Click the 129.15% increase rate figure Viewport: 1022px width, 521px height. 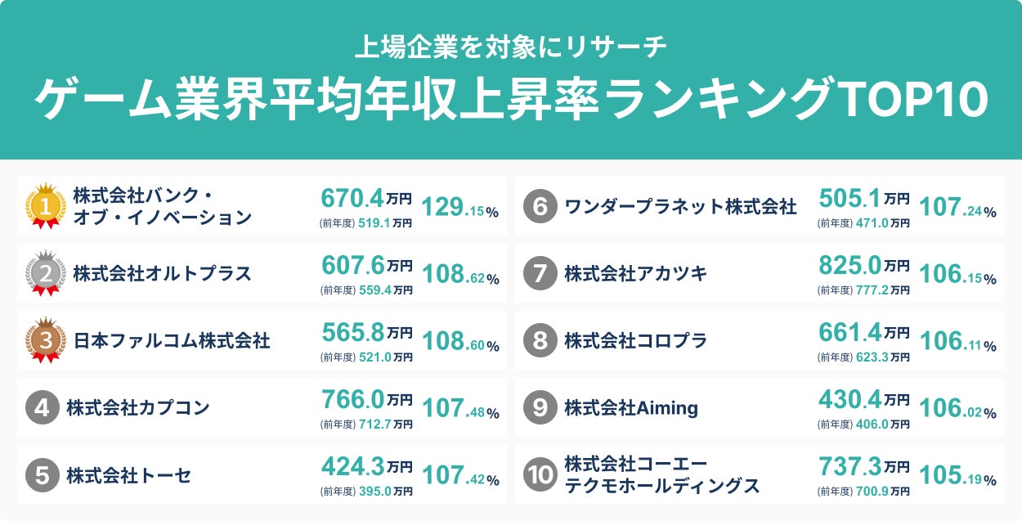pyautogui.click(x=460, y=208)
